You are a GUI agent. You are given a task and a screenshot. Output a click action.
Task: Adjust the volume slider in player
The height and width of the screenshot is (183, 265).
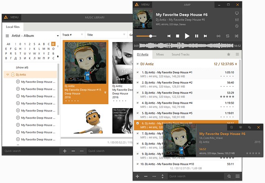(x=146, y=36)
